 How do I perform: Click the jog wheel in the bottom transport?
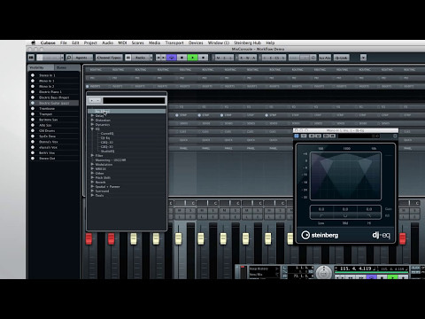[324, 272]
